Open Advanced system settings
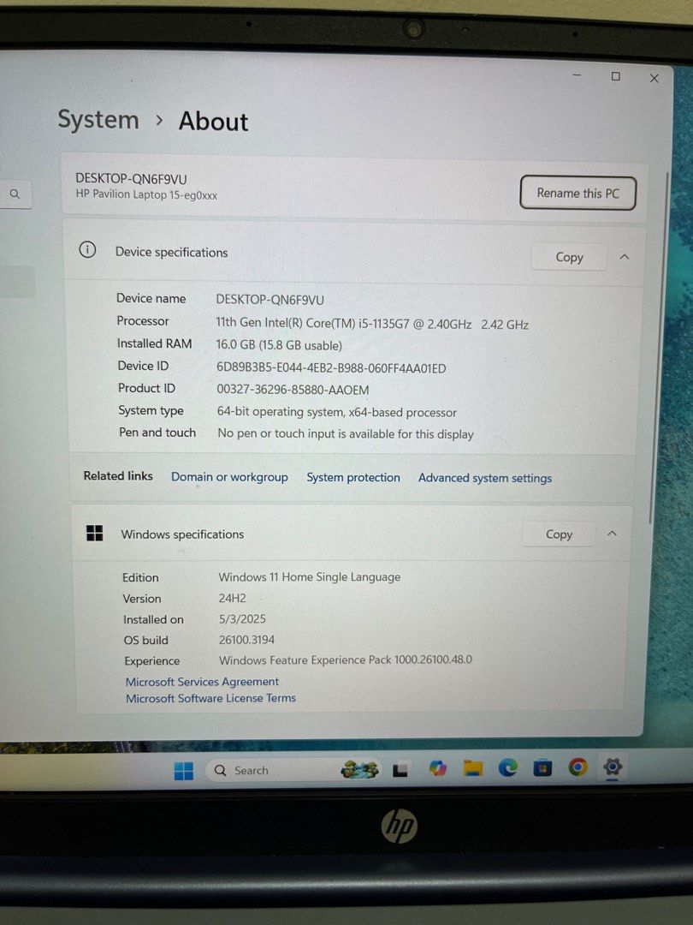This screenshot has height=925, width=693. 484,477
